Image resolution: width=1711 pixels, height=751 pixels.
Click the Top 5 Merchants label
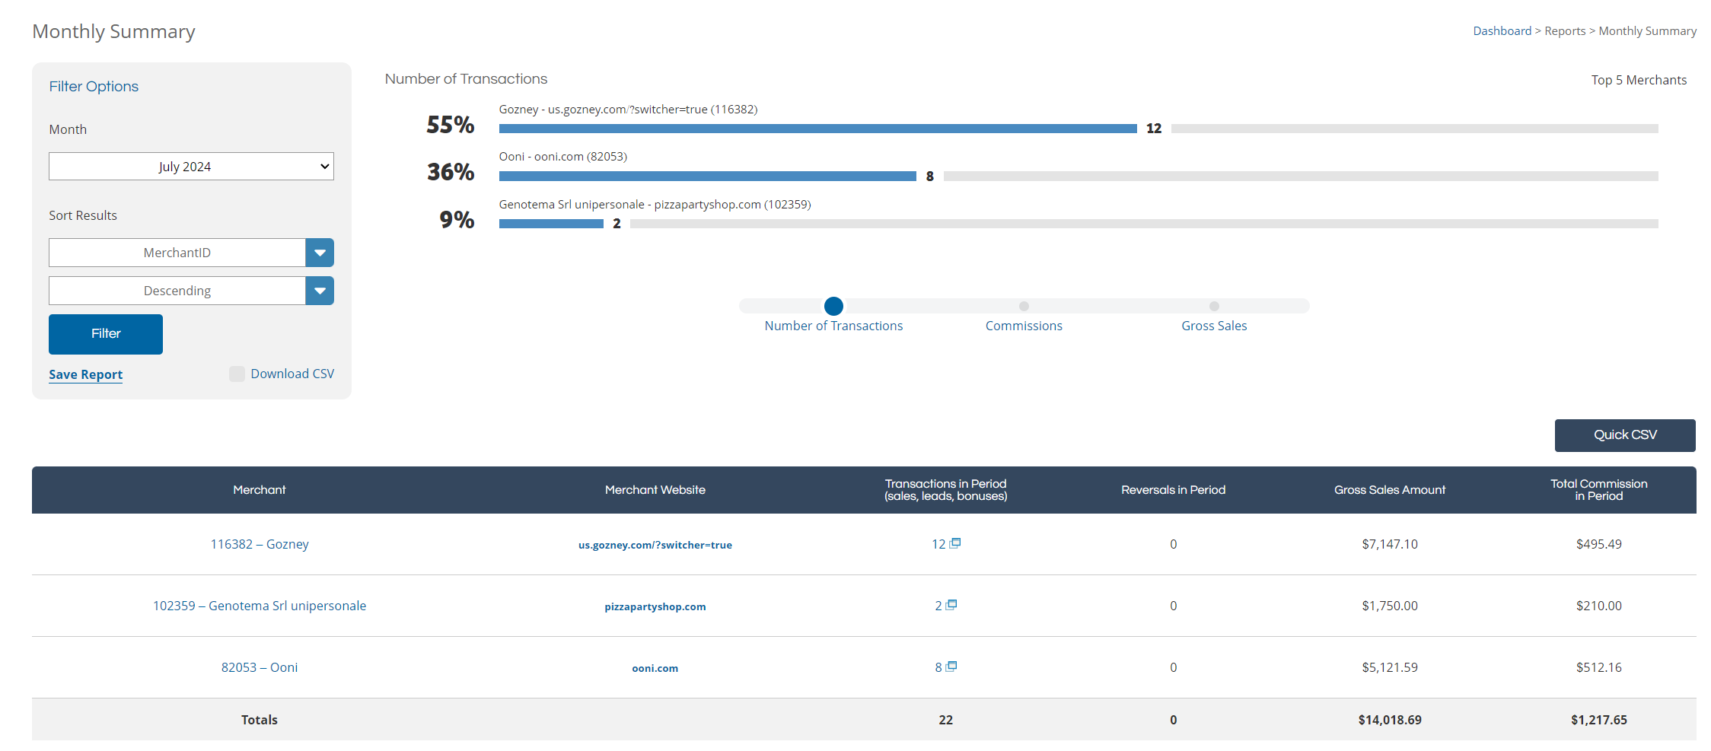1639,80
